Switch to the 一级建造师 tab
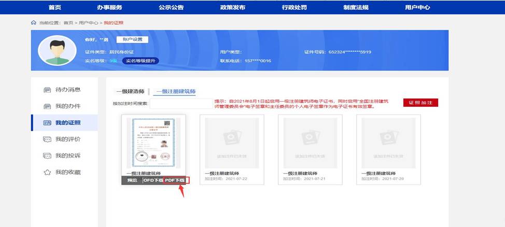Screen dimensions: 505x227 click(130, 91)
